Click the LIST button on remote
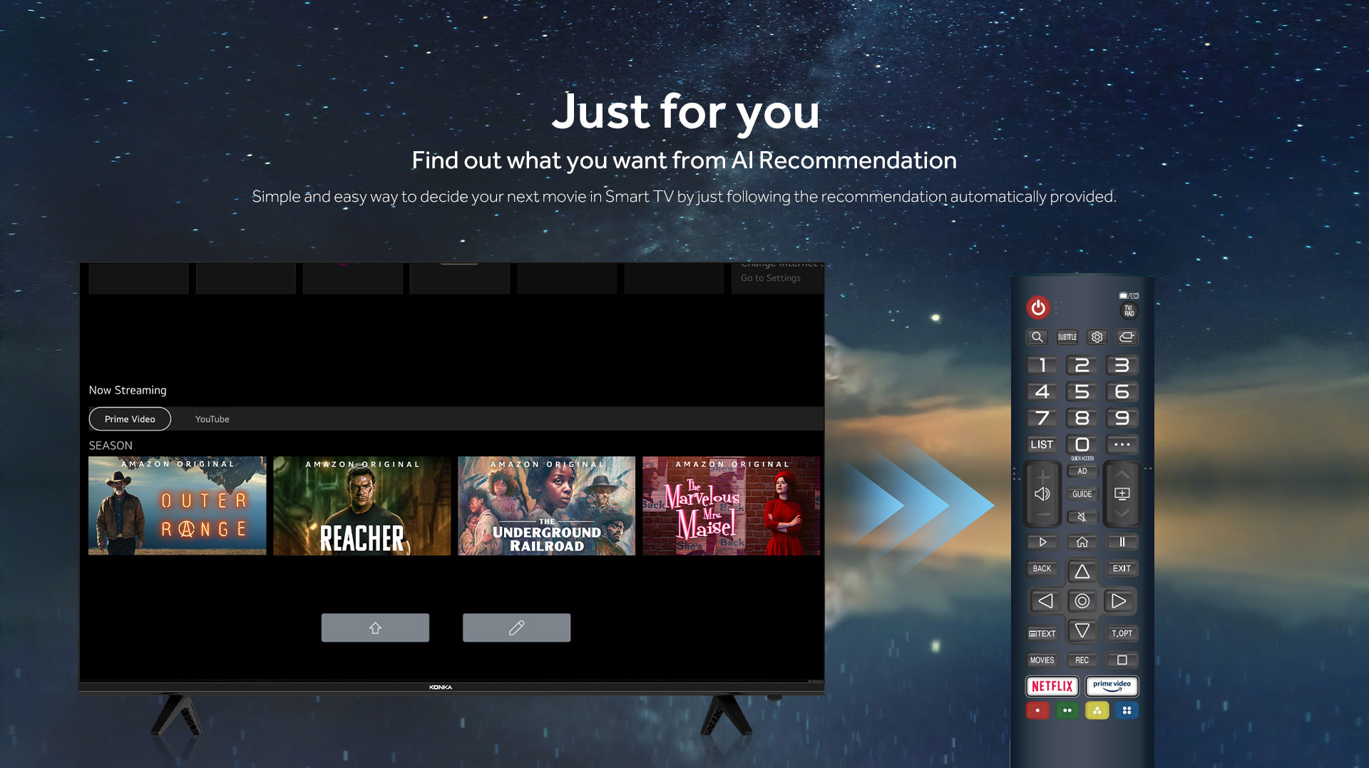1369x768 pixels. [x=1042, y=444]
